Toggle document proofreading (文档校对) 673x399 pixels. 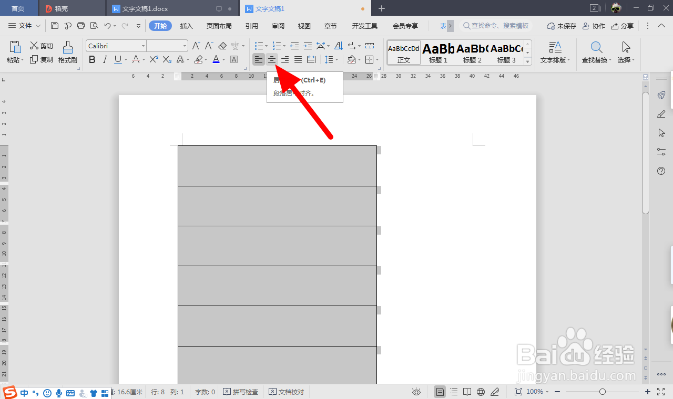point(287,392)
